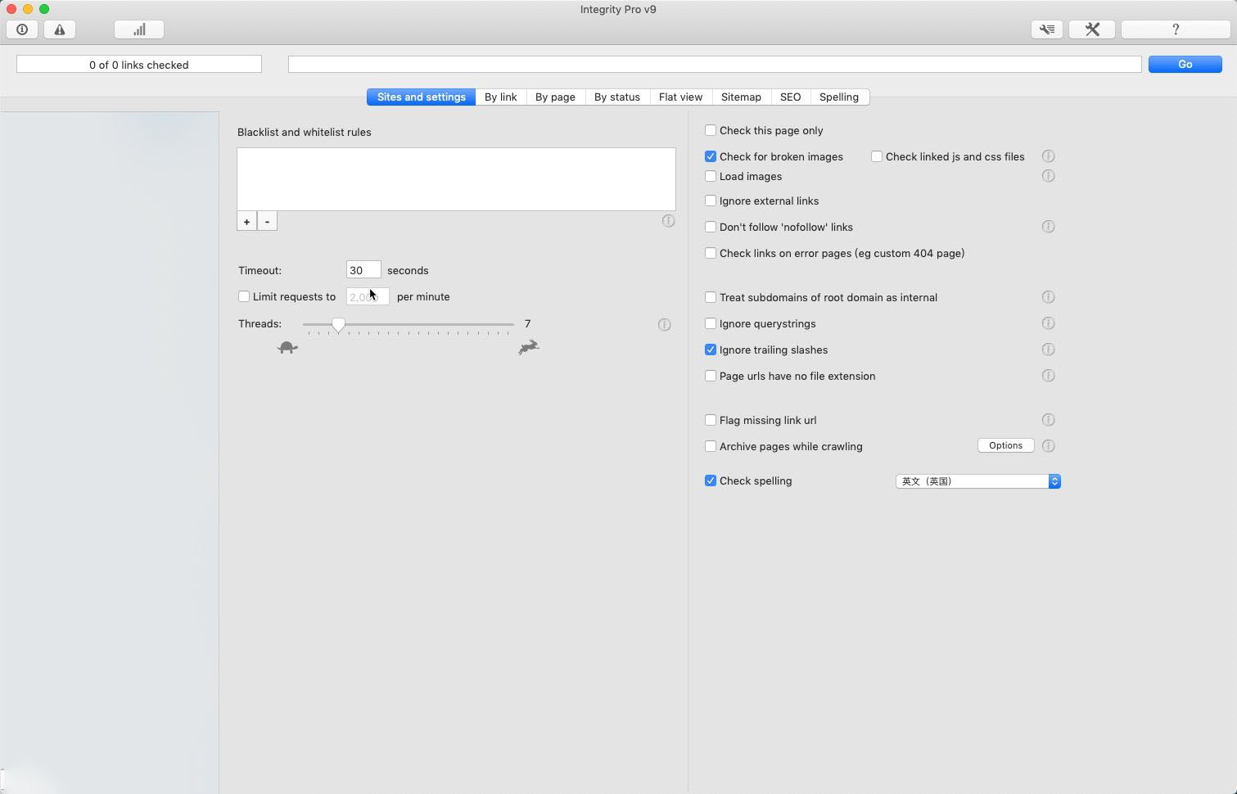
Task: Open the bar chart statistics button
Action: click(139, 29)
